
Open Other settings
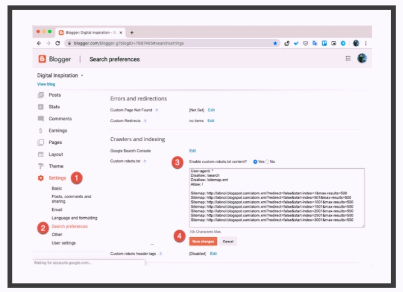point(57,235)
